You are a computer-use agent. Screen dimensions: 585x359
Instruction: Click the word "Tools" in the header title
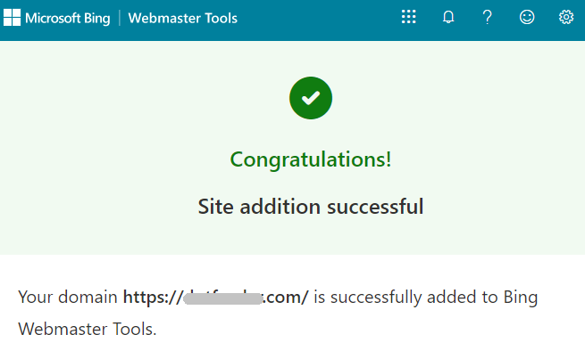click(221, 18)
